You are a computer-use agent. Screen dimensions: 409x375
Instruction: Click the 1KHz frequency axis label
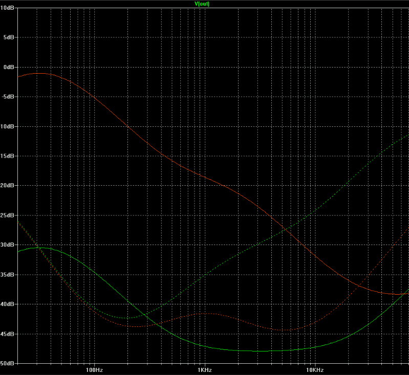(x=205, y=370)
